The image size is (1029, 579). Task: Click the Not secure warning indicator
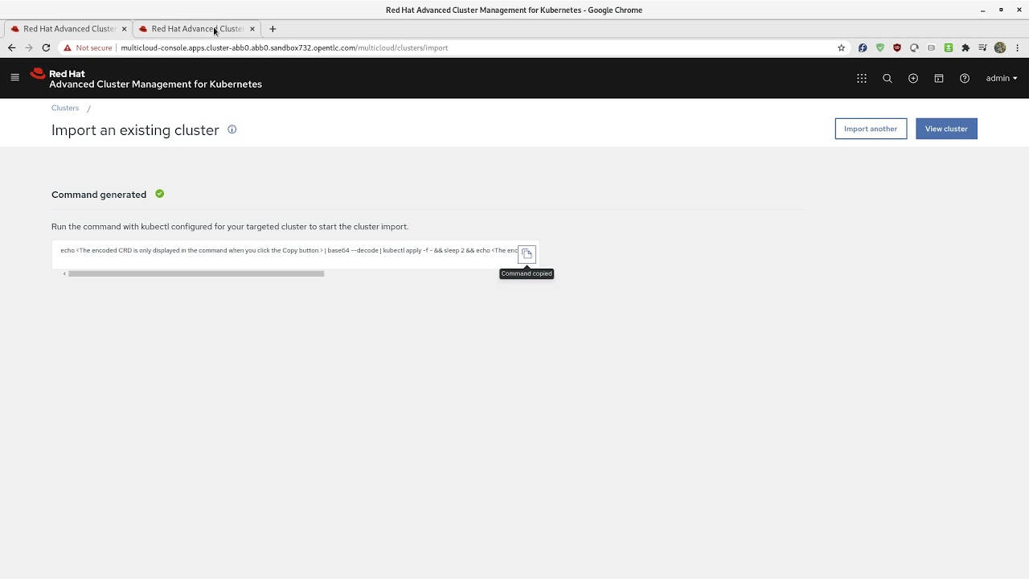point(88,47)
